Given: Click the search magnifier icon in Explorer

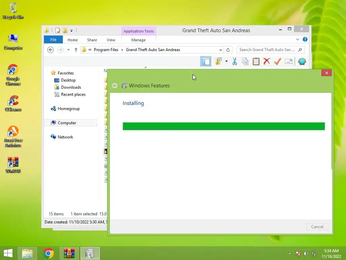Looking at the screenshot, I should (300, 50).
